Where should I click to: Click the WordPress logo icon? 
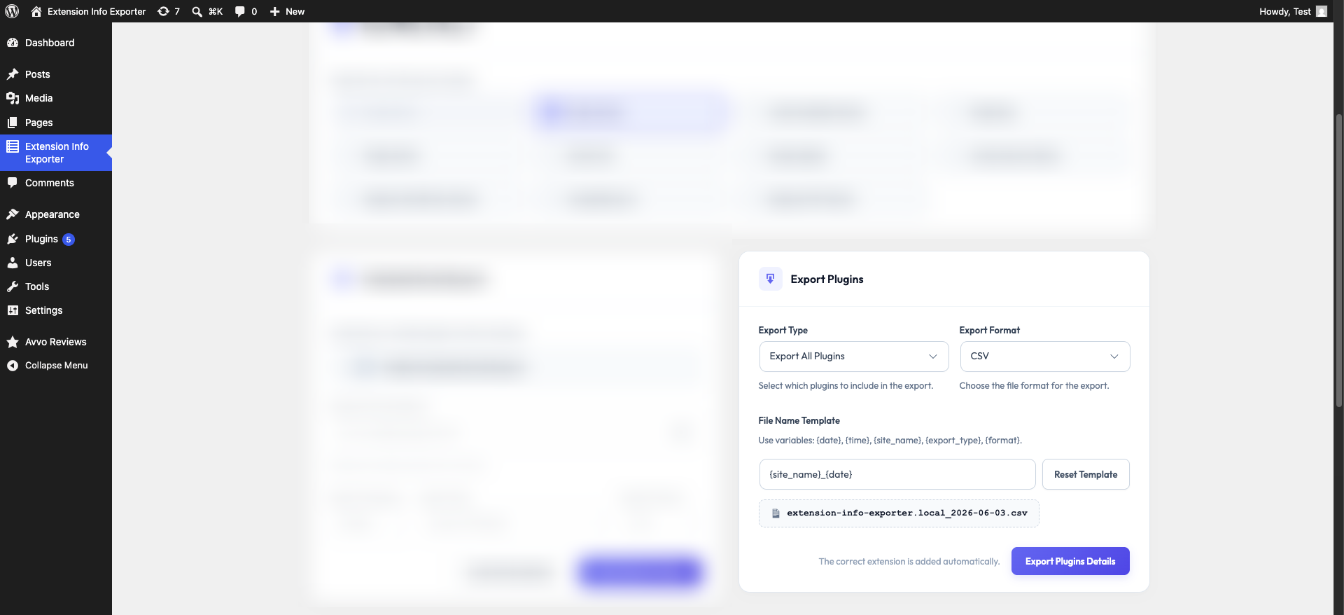click(x=12, y=11)
